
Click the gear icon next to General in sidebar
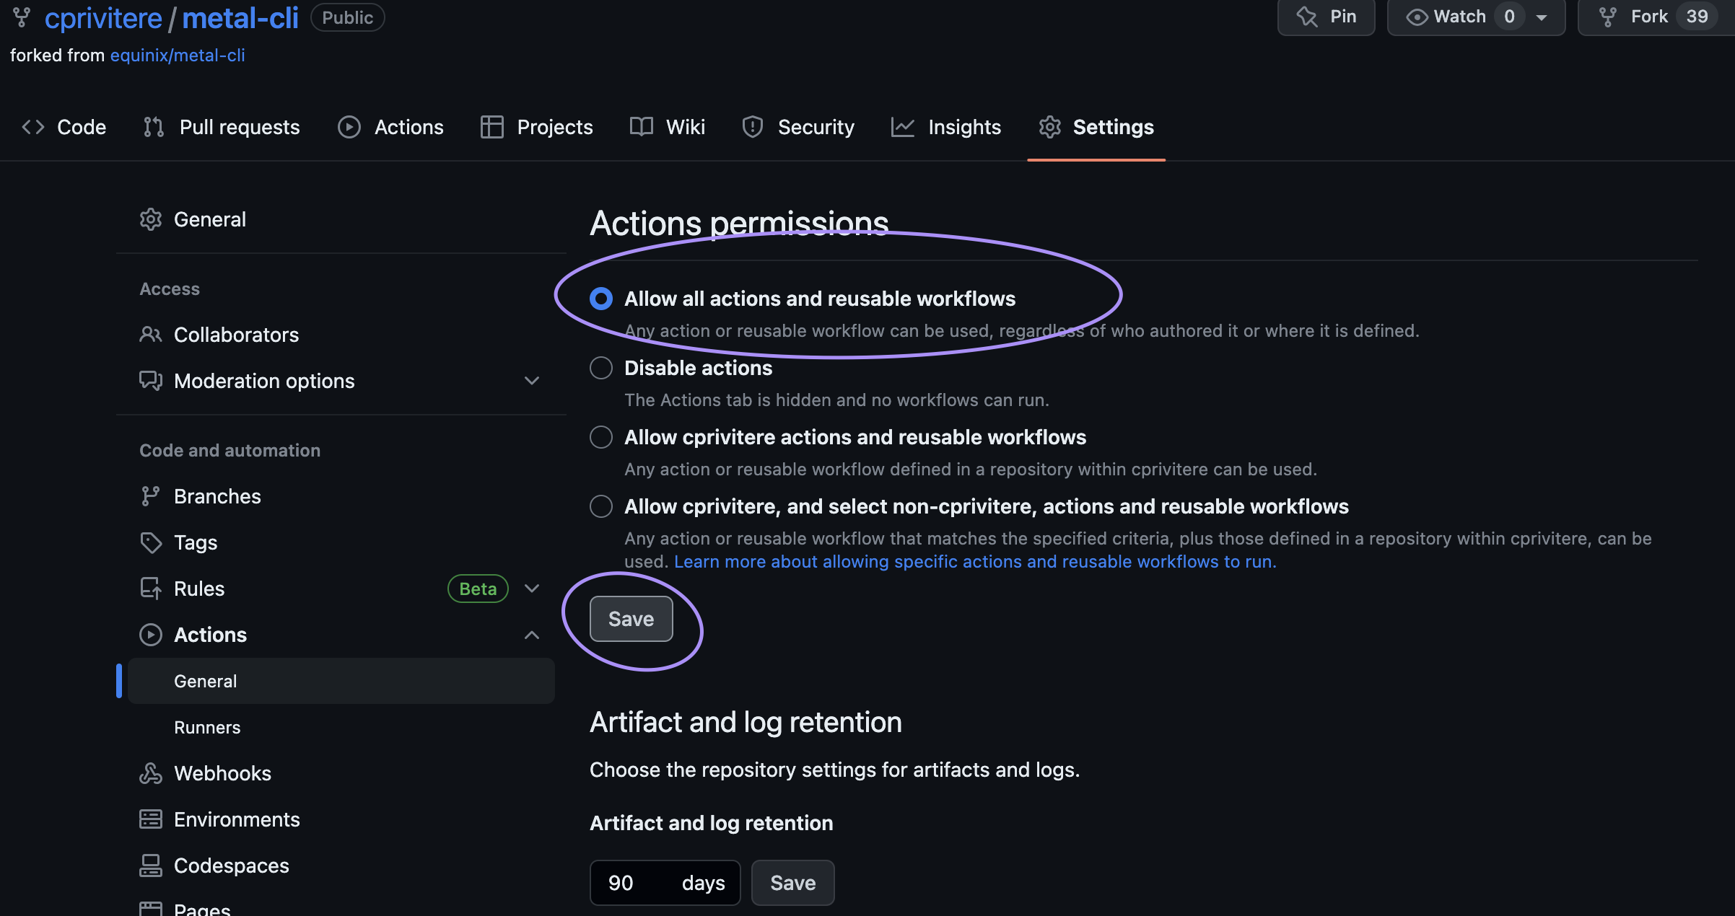(151, 219)
